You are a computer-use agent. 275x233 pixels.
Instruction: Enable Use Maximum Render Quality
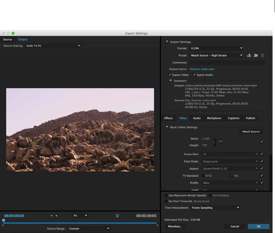tap(166, 195)
